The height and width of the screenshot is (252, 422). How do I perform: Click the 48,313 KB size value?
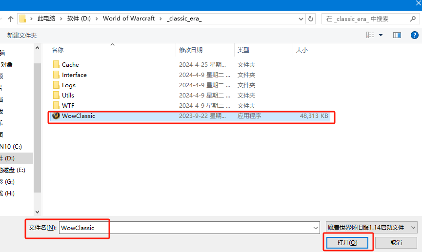click(314, 116)
